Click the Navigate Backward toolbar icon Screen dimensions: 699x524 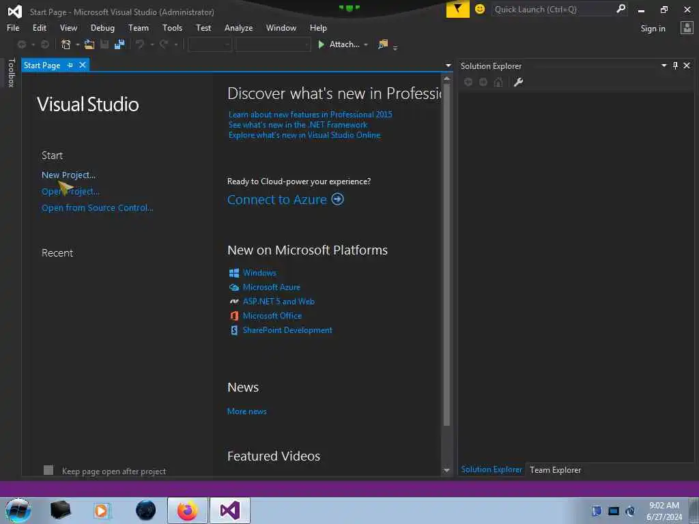point(21,44)
